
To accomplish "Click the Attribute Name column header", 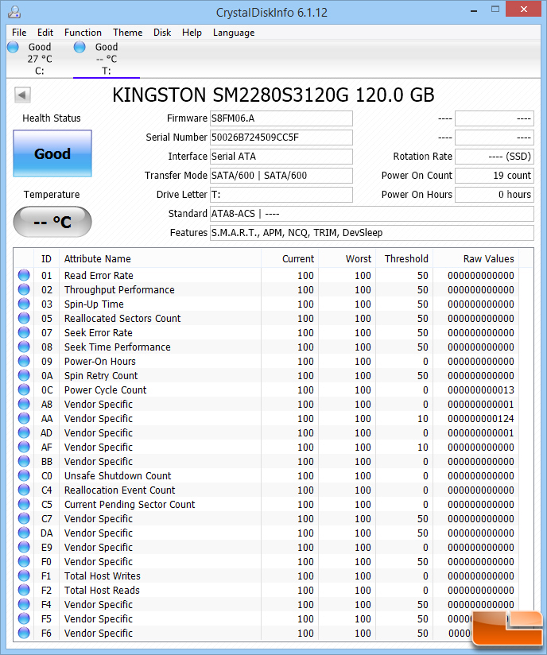I will 160,259.
